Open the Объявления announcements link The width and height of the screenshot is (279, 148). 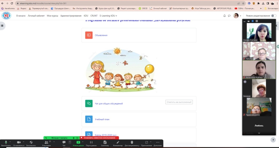(x=101, y=35)
